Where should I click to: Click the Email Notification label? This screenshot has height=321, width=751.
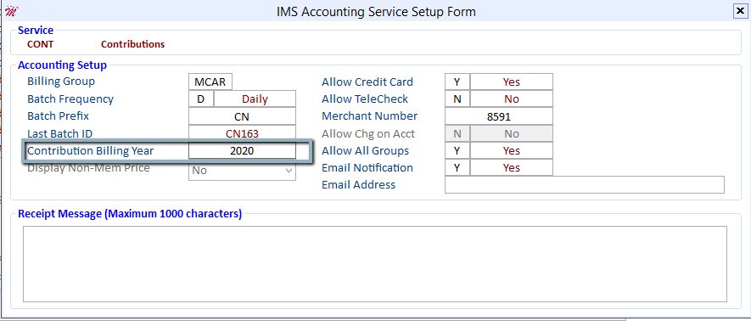(x=367, y=167)
